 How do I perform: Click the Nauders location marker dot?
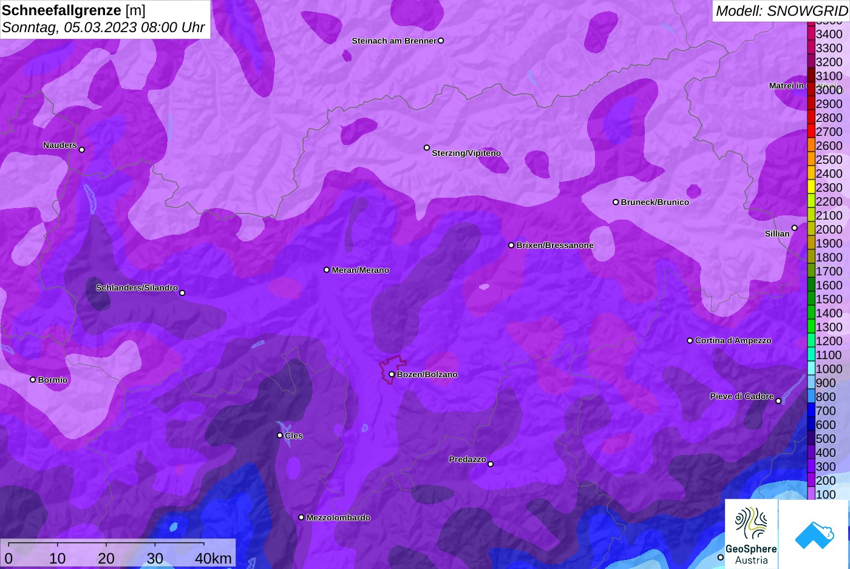(x=82, y=150)
